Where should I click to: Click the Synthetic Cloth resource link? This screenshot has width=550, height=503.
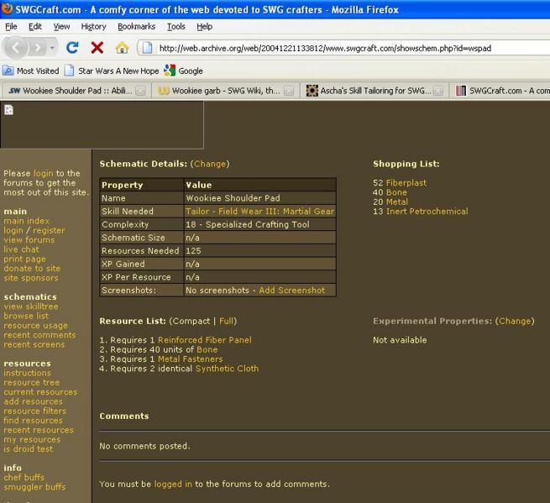(x=228, y=368)
